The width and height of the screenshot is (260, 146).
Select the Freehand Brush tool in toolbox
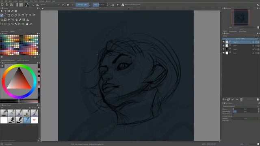click(2, 15)
